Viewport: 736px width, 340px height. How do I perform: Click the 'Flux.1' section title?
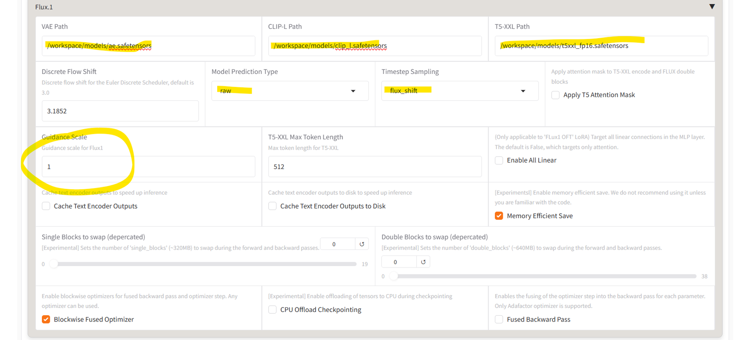44,7
